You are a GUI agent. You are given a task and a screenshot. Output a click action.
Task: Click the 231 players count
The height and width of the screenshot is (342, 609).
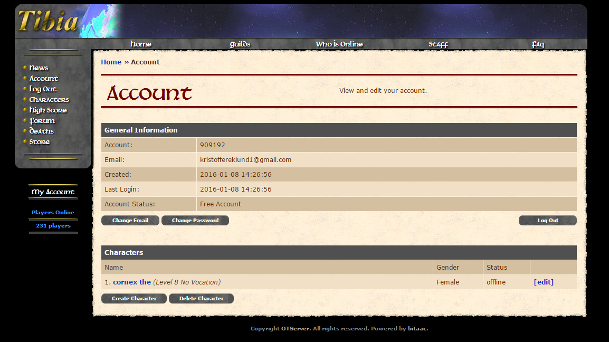point(53,226)
